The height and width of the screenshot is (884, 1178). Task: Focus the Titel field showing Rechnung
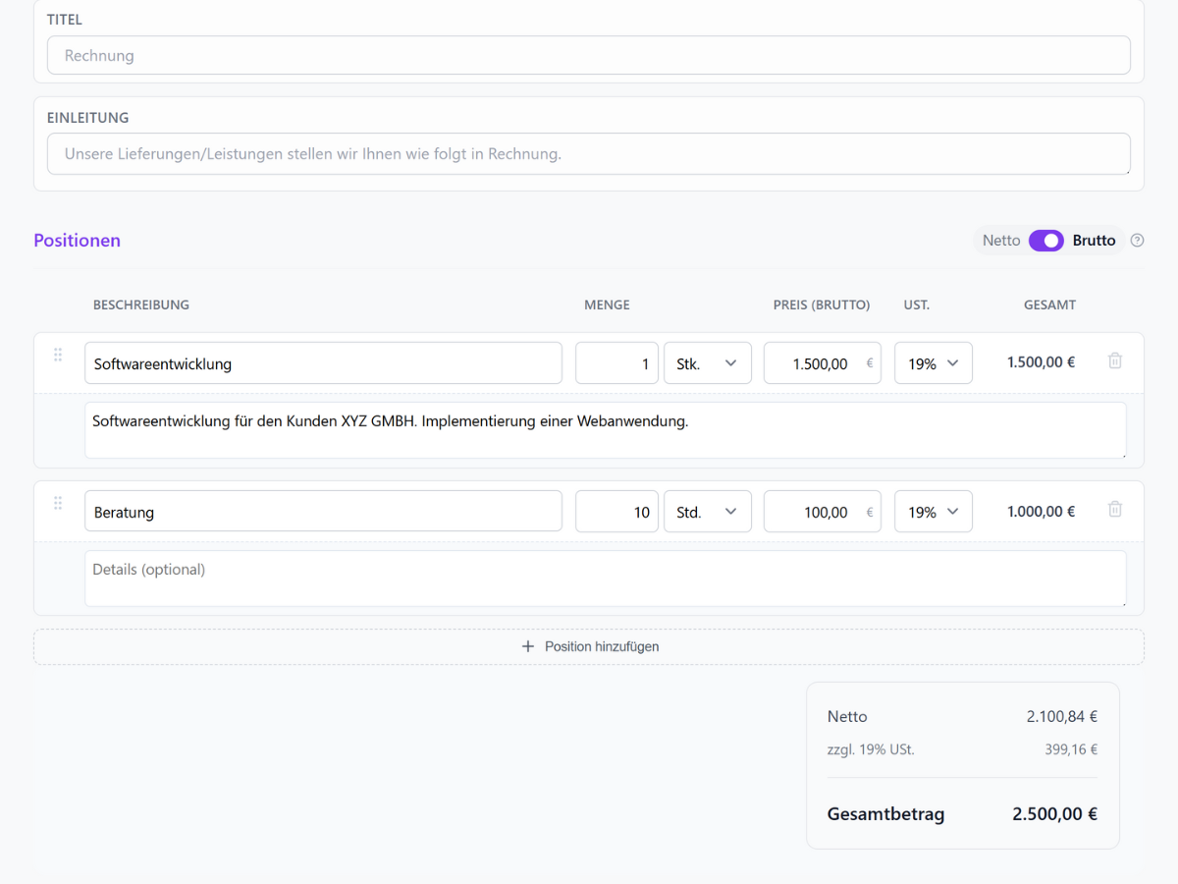pos(589,56)
